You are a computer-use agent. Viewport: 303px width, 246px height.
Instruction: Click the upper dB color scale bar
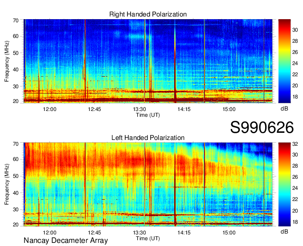coord(284,61)
